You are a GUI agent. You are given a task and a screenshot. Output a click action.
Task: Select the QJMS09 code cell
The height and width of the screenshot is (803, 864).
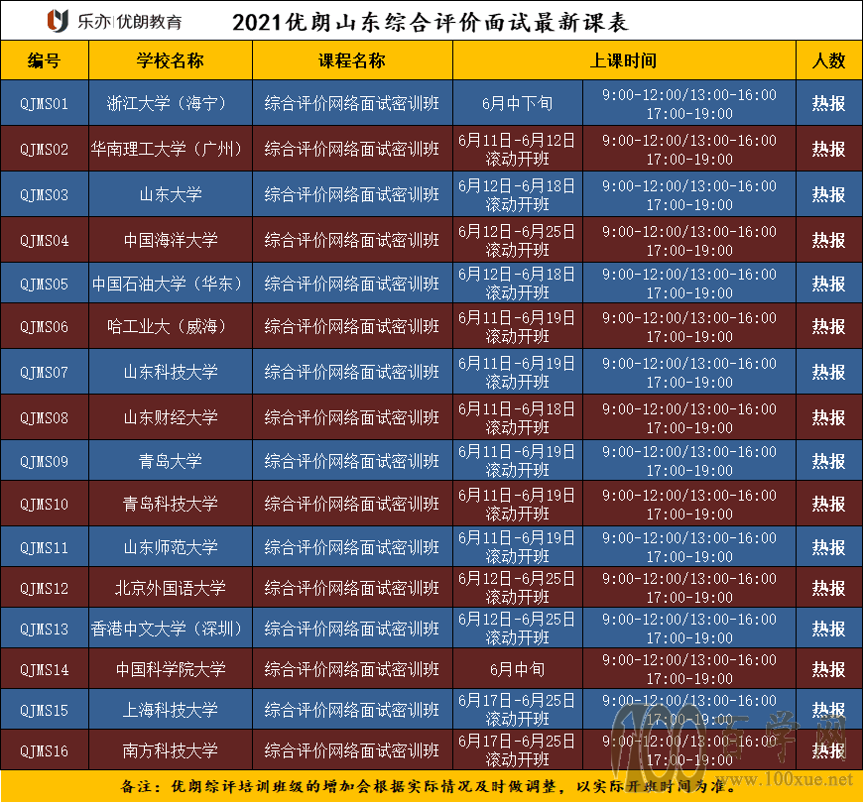[x=44, y=462]
